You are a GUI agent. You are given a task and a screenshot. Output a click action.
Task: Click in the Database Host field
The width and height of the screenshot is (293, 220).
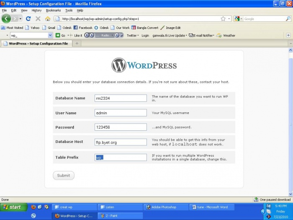tap(121, 142)
